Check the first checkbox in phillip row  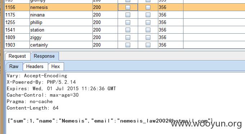[x=128, y=22]
